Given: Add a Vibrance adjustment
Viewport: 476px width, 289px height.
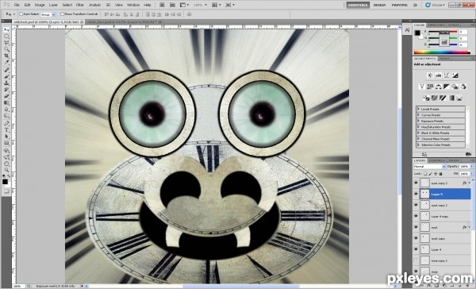Looking at the screenshot, I should [422, 87].
